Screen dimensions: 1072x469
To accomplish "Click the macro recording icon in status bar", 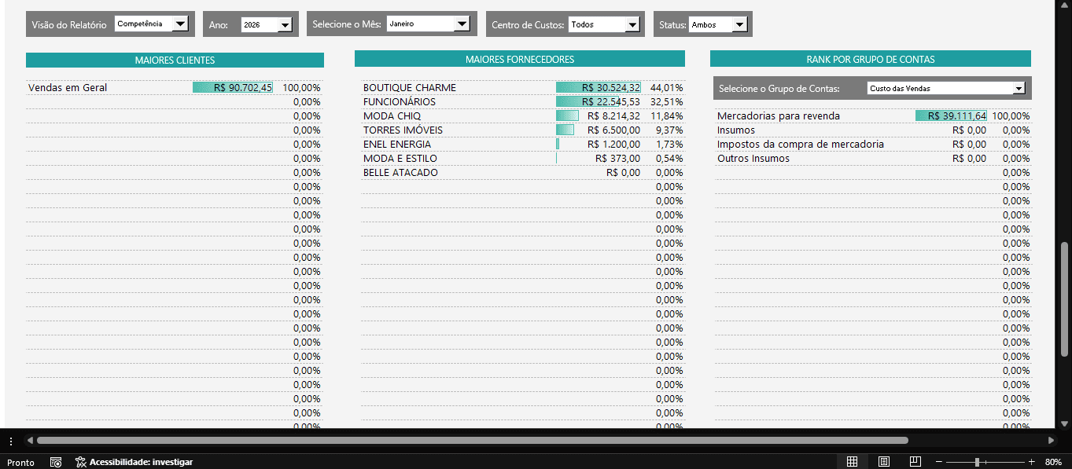I will pyautogui.click(x=56, y=462).
